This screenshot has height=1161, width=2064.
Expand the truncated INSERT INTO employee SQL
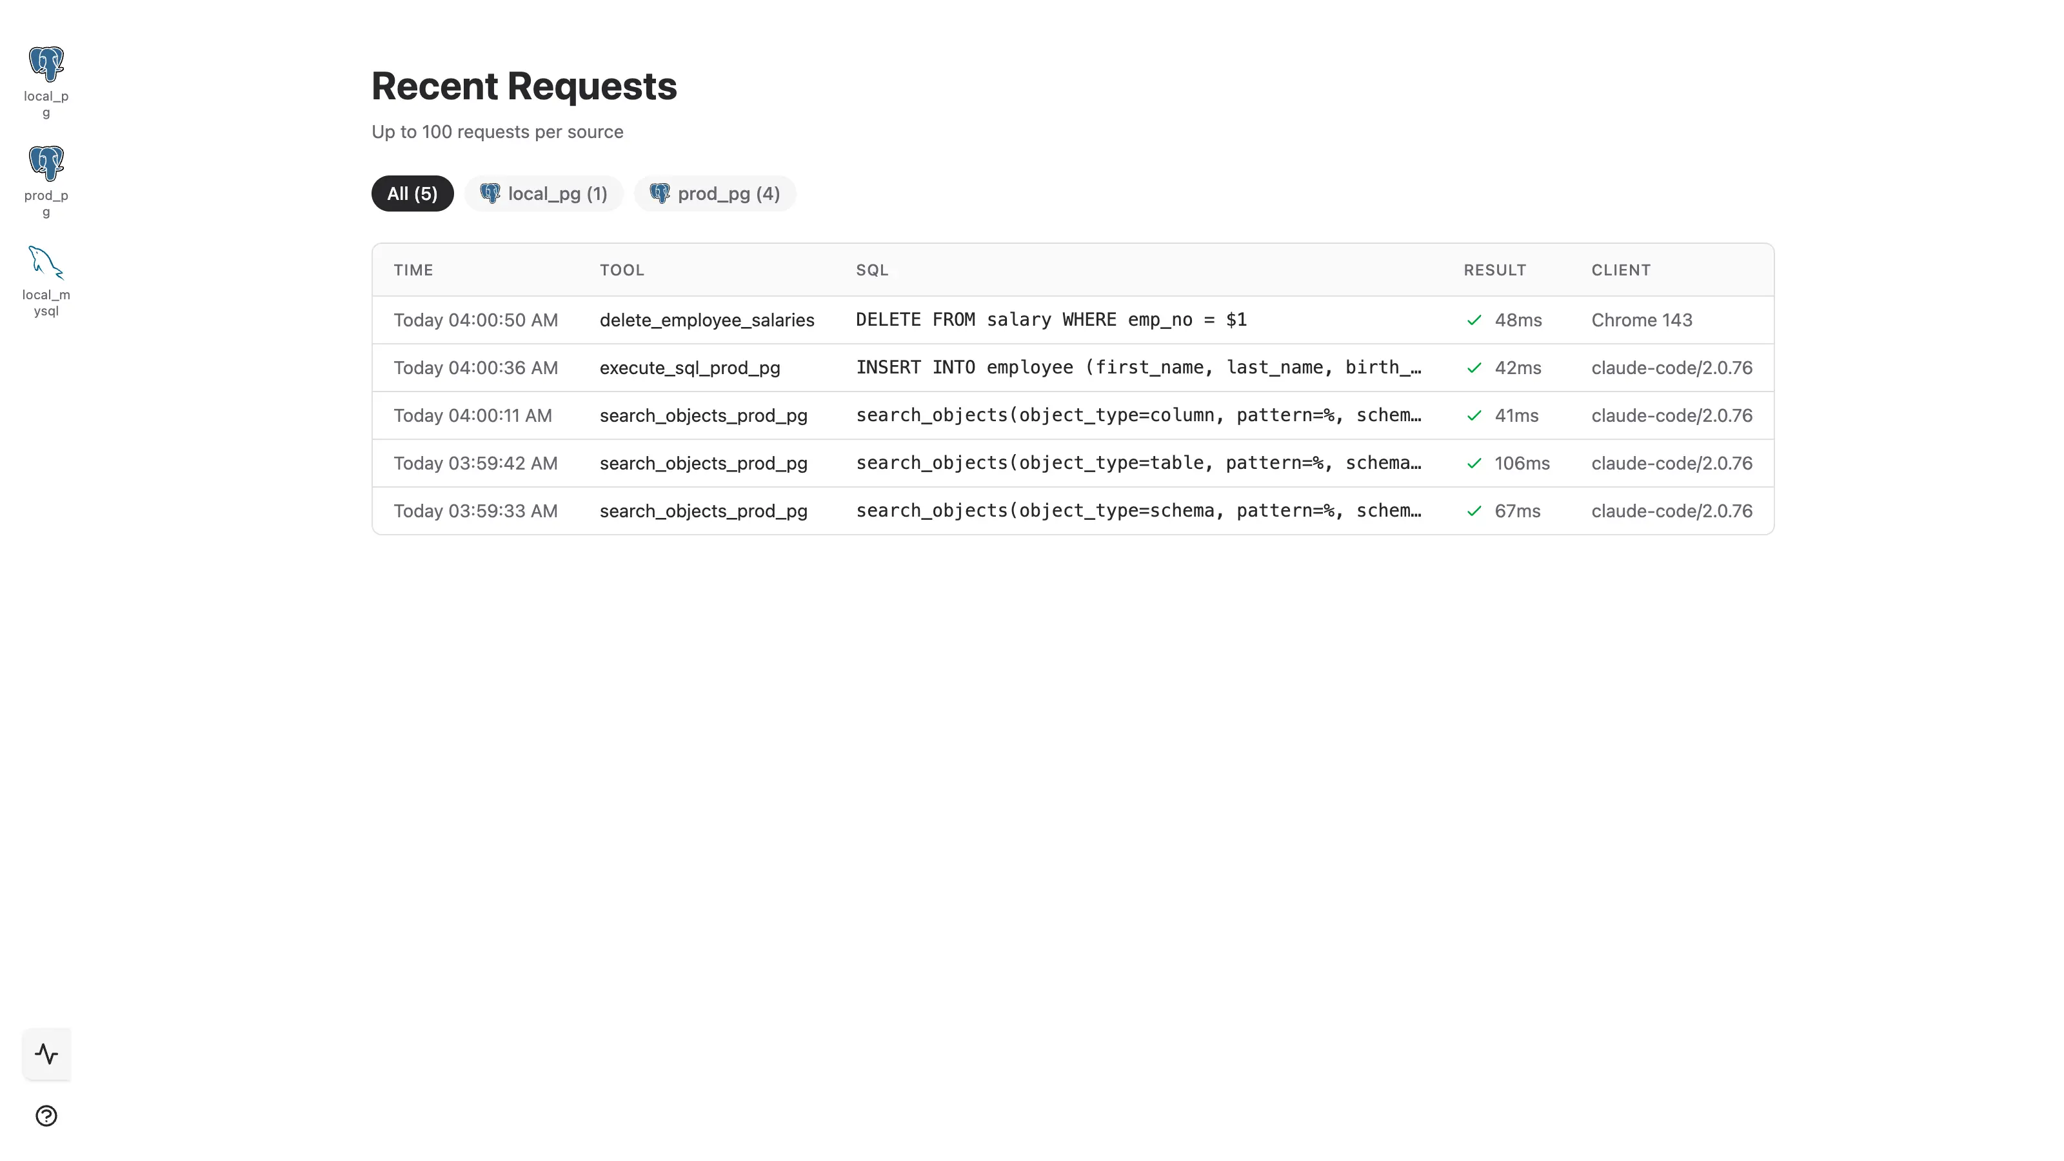pos(1138,368)
